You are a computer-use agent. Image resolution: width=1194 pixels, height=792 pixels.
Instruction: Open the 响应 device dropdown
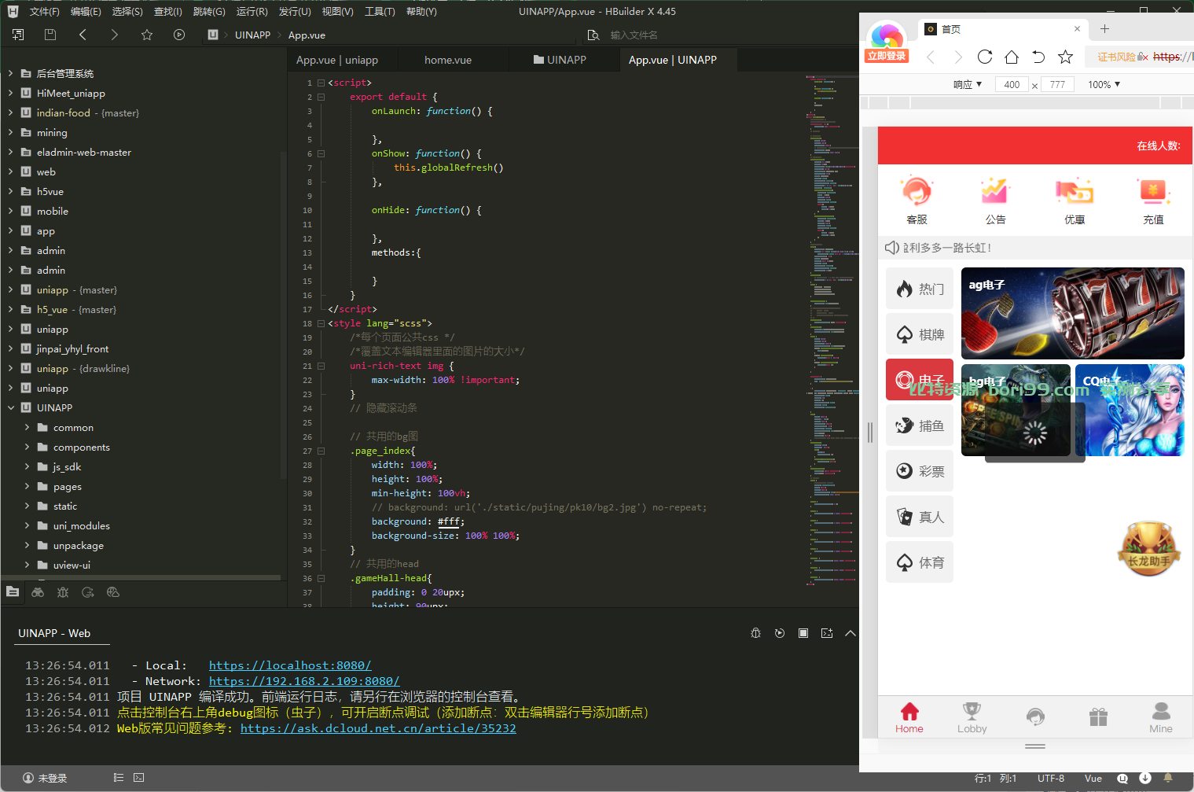click(x=968, y=84)
